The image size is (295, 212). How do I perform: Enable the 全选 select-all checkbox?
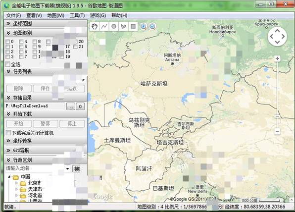point(8,64)
